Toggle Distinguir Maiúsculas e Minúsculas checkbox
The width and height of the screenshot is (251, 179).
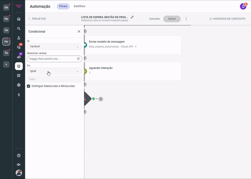click(29, 86)
